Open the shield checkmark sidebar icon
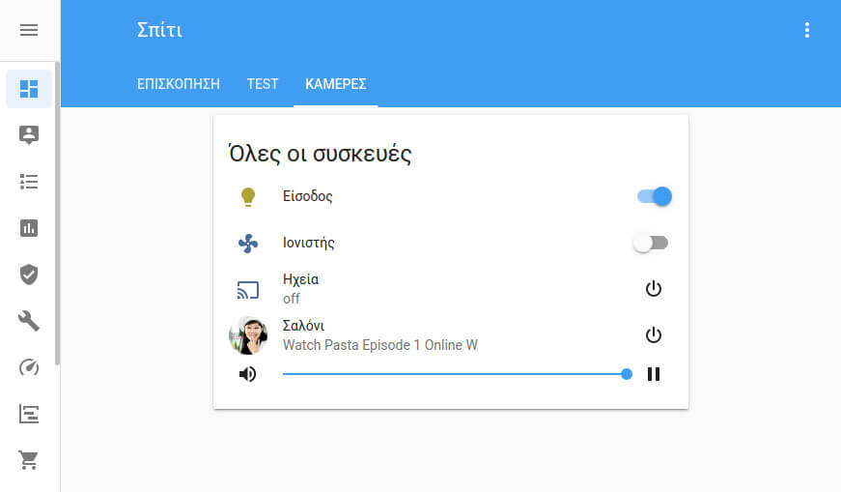The image size is (841, 492). [29, 275]
